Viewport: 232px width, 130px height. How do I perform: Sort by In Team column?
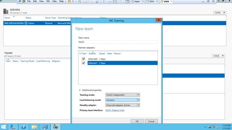click(83, 53)
